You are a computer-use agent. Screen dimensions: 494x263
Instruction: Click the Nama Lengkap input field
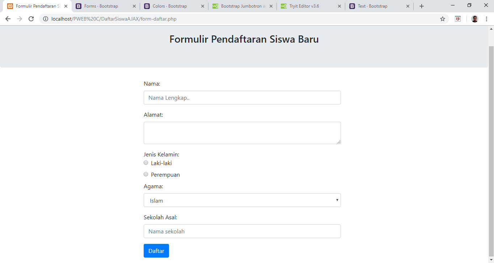(242, 98)
